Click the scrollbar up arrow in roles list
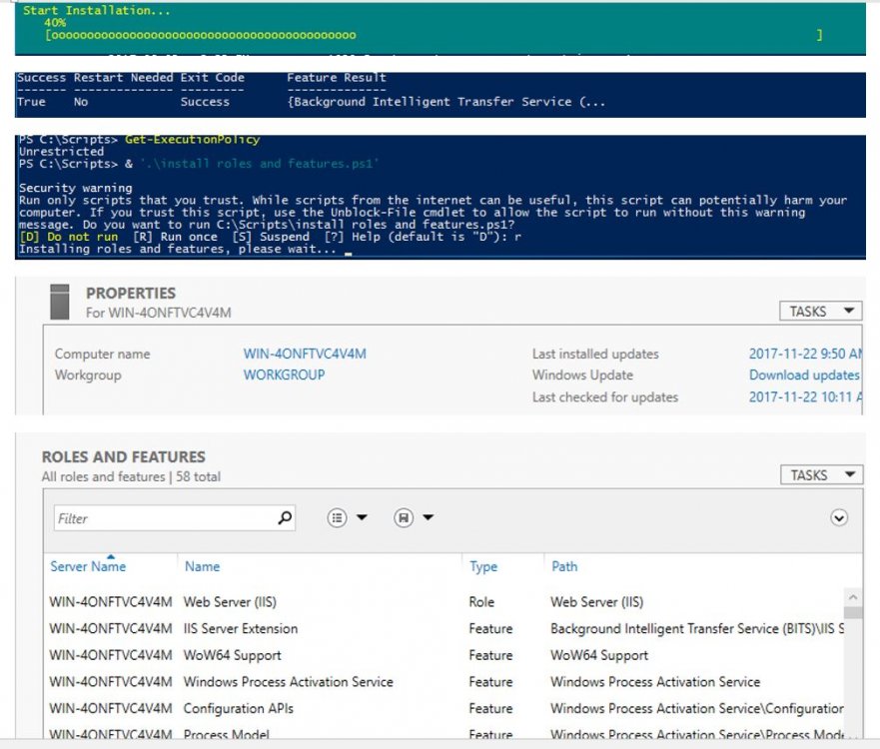Viewport: 880px width, 749px height. point(853,597)
